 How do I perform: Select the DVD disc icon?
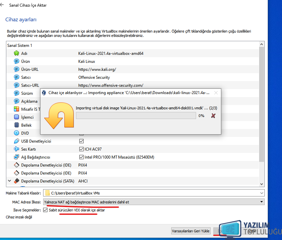coord(16,133)
